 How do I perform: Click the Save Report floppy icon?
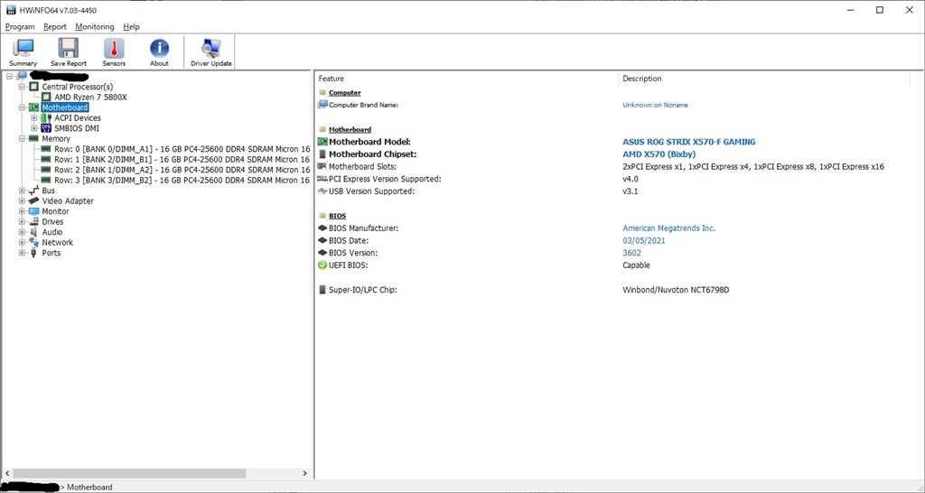click(69, 51)
